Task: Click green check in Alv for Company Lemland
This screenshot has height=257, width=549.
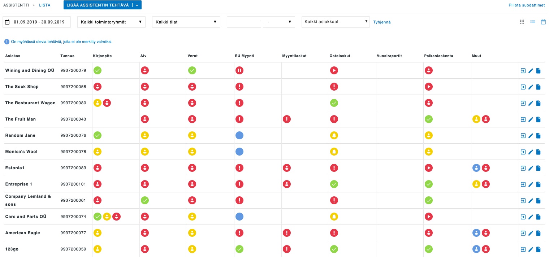Action: click(x=144, y=200)
